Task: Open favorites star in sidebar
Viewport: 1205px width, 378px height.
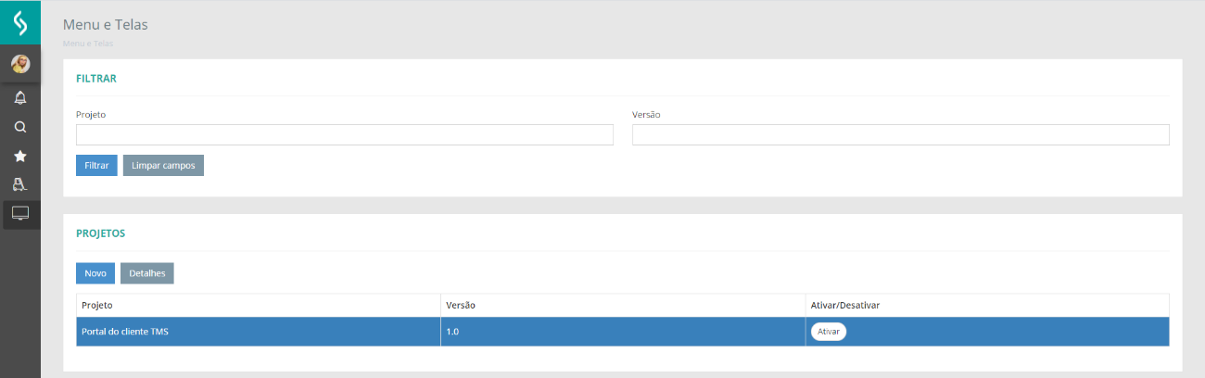Action: pyautogui.click(x=19, y=156)
